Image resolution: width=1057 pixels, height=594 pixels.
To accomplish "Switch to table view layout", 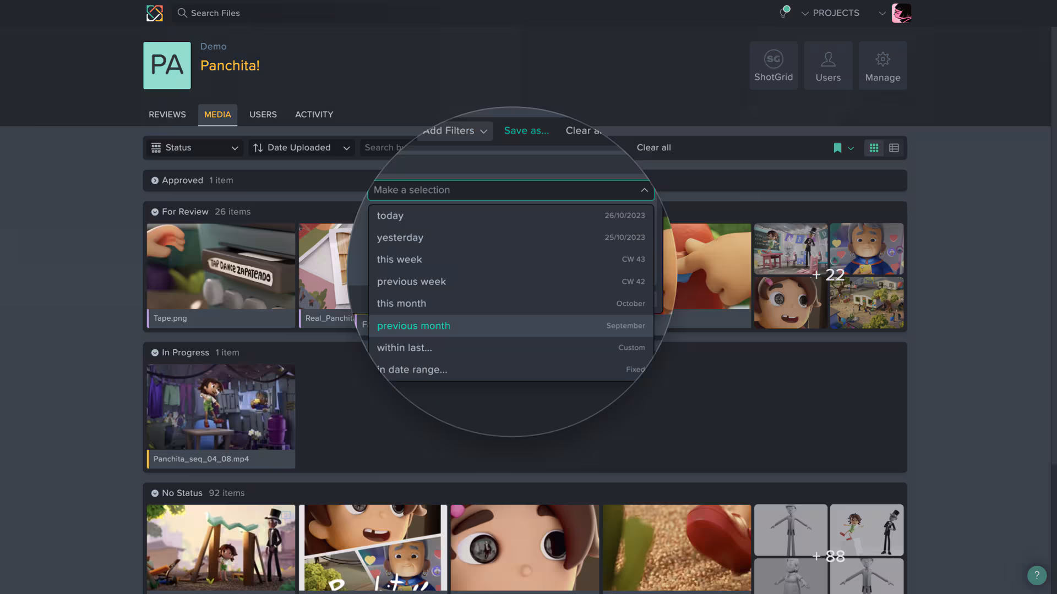I will pyautogui.click(x=893, y=147).
